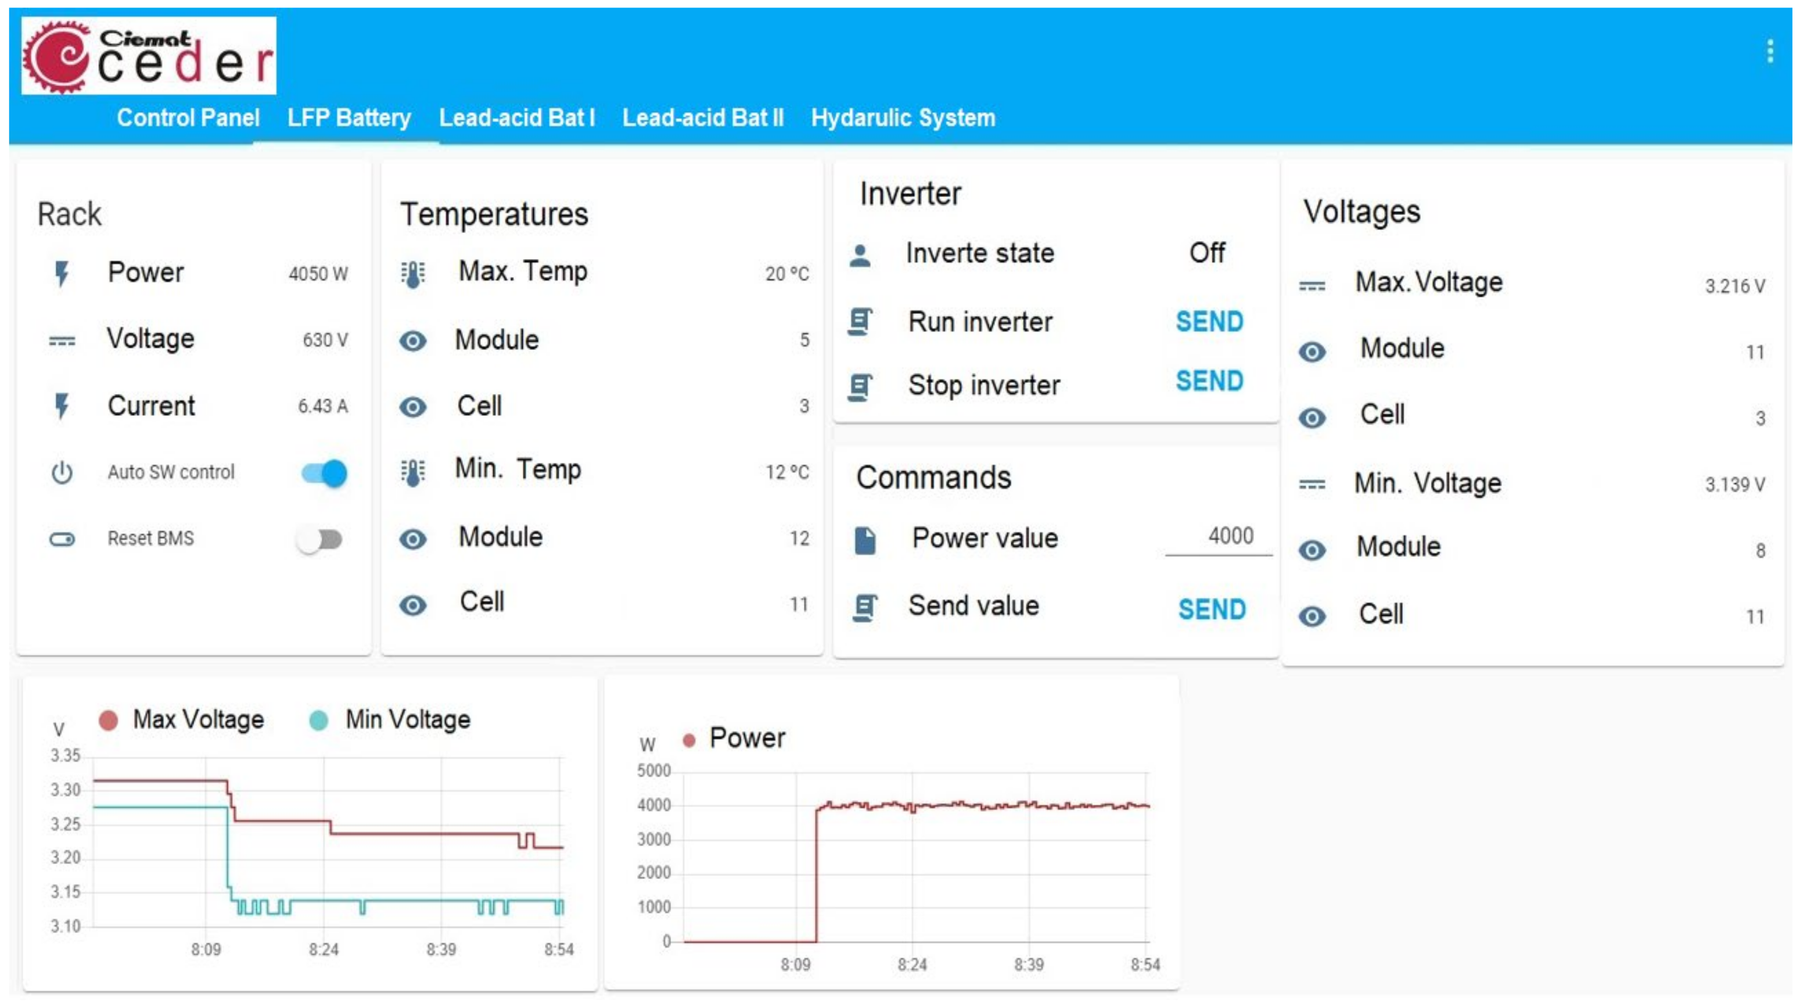1800x1004 pixels.
Task: Click the Ciemat Ceder logo
Action: coord(149,56)
